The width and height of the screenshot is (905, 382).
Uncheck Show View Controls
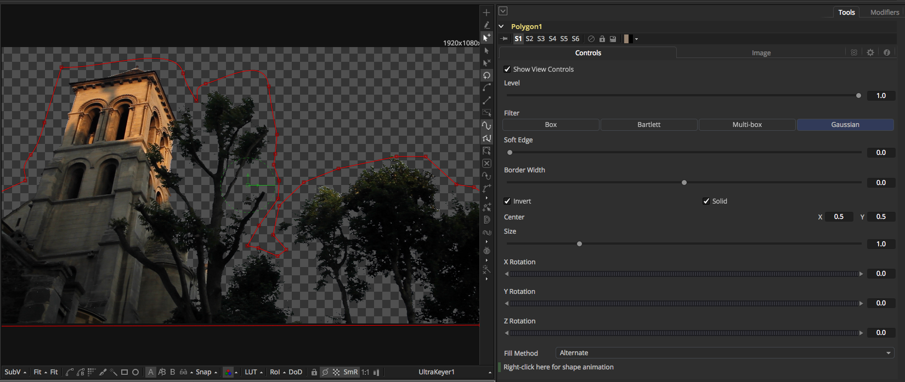coord(507,70)
